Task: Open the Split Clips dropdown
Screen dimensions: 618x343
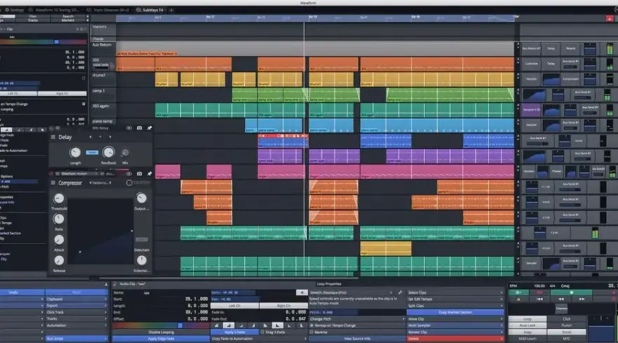Action: point(455,306)
